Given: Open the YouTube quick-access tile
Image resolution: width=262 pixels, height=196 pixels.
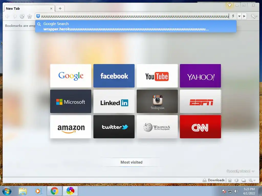Looking at the screenshot, I should coord(157,76).
